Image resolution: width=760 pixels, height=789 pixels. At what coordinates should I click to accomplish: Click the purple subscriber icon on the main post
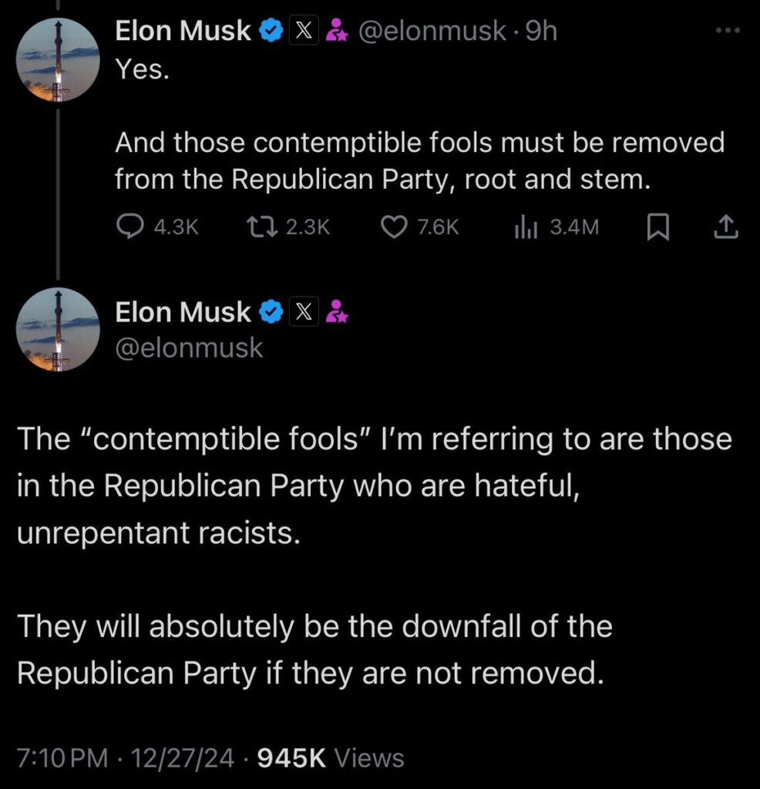[x=336, y=312]
